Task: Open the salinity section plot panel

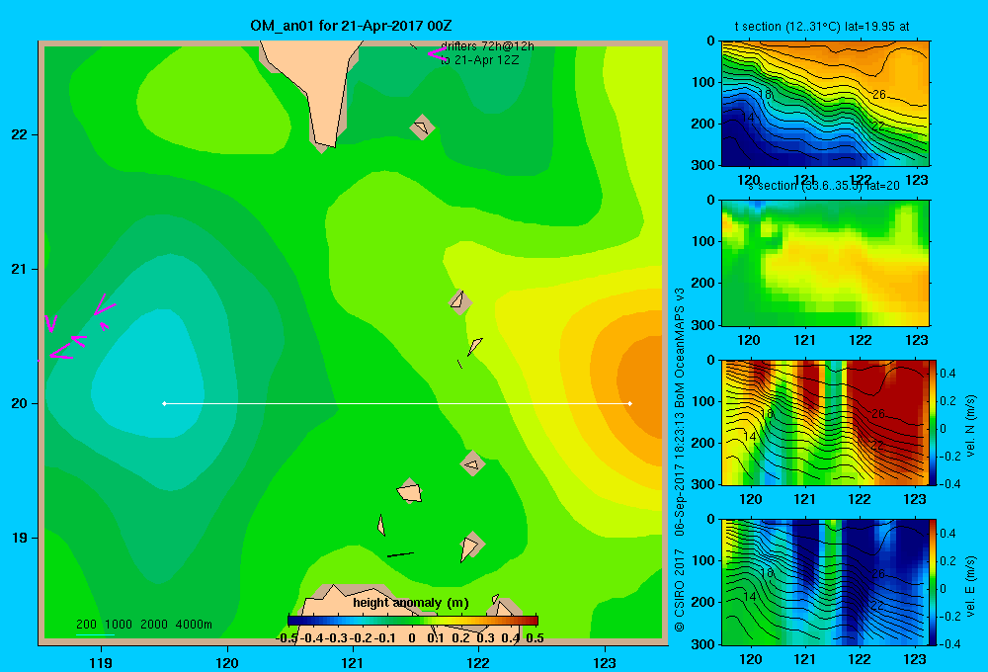Action: [x=825, y=263]
